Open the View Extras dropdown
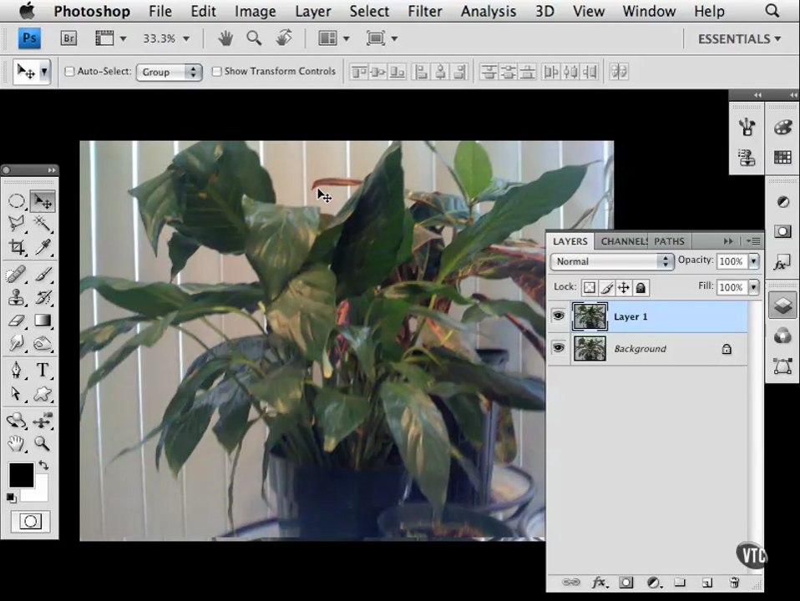 110,38
